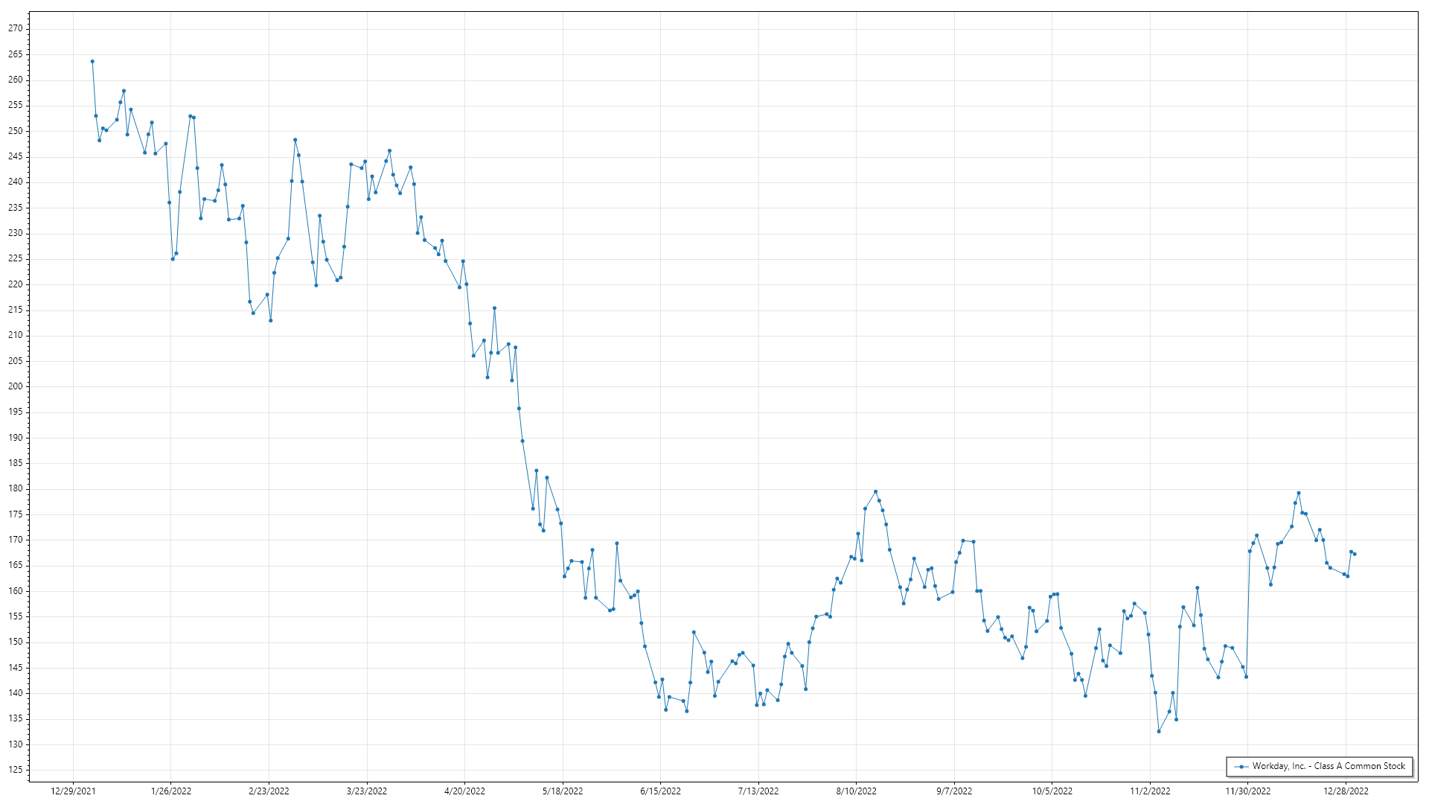This screenshot has height=804, width=1429.
Task: Click the 12/28/2022 x-axis label
Action: [1346, 791]
